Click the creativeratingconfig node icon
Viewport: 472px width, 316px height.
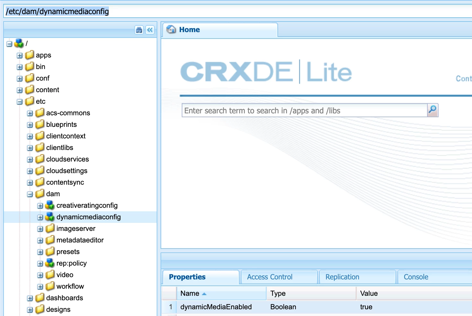click(50, 205)
